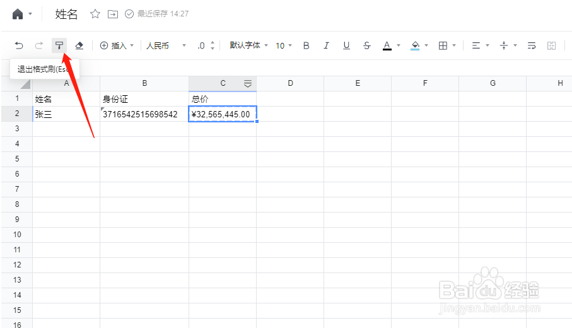Click the cell with 371654251569854​2

click(x=144, y=114)
